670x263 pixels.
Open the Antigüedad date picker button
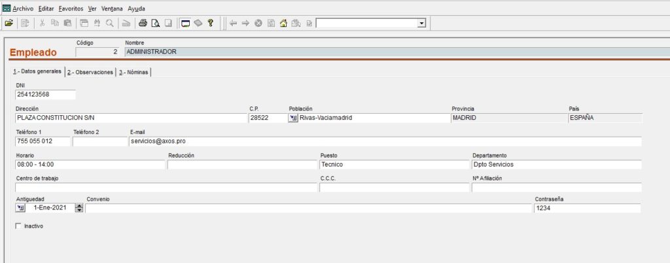(20, 208)
